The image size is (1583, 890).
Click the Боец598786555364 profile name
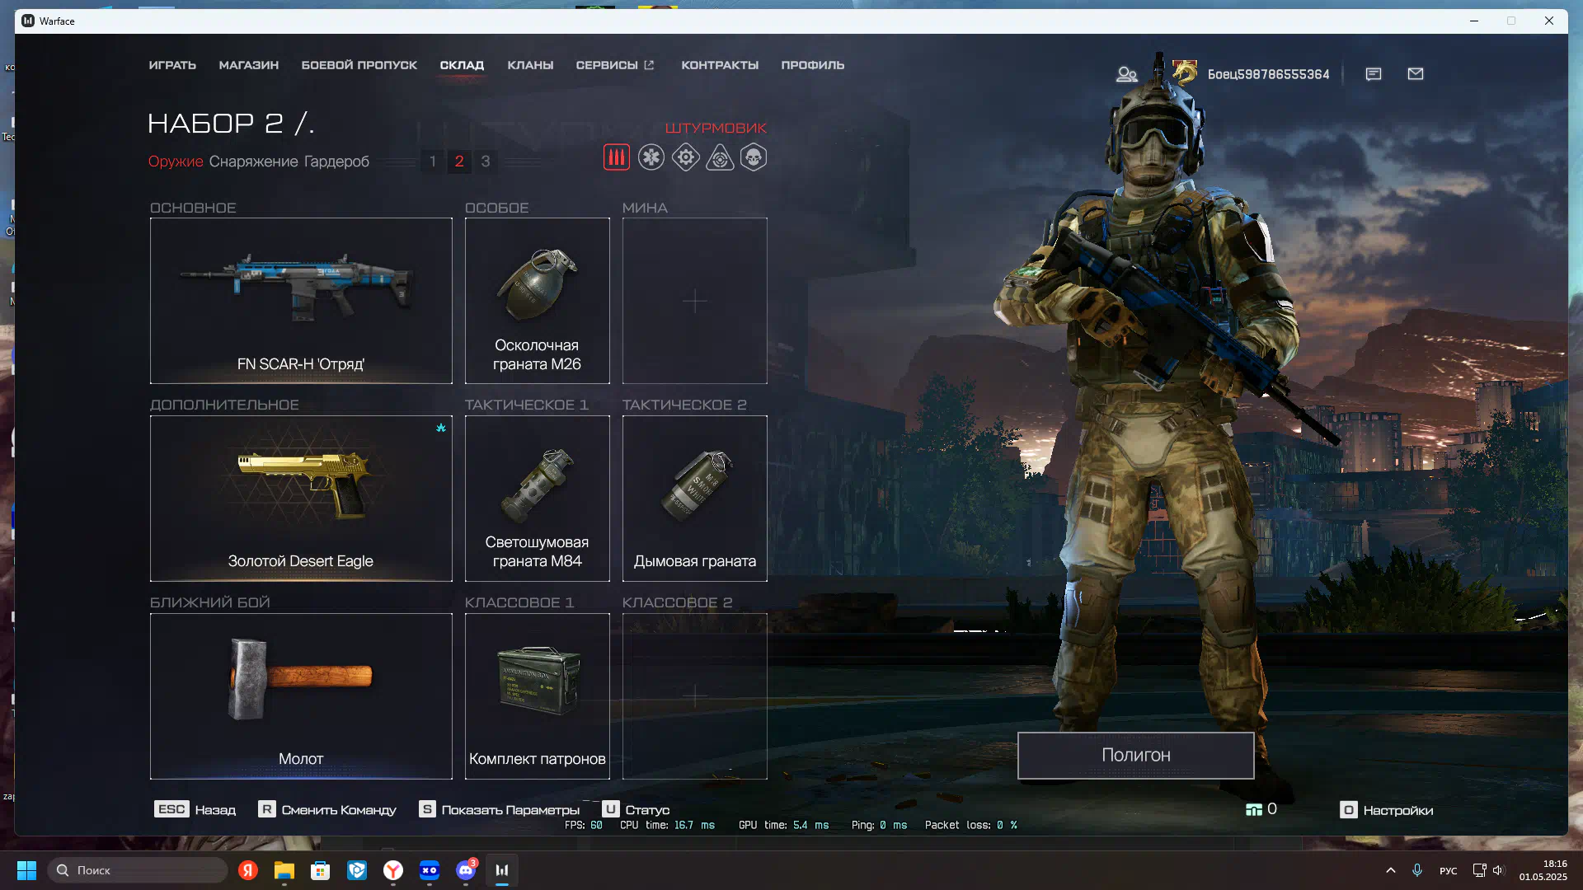(1269, 74)
